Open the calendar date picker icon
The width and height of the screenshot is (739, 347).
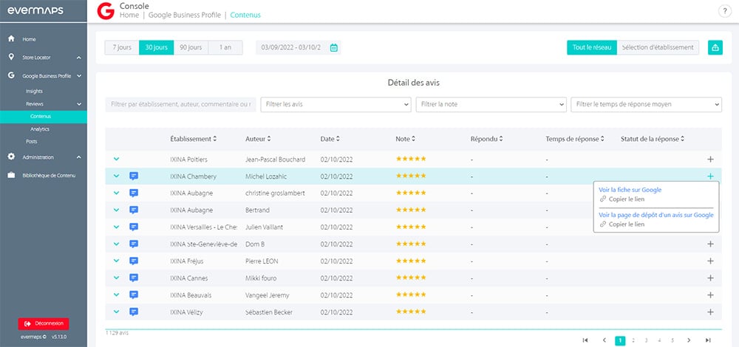coord(333,48)
